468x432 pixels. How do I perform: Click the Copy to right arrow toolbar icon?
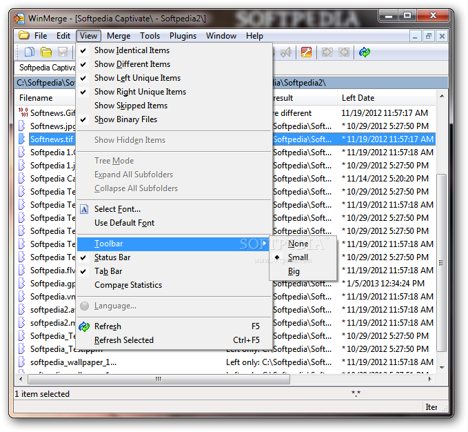pyautogui.click(x=327, y=52)
